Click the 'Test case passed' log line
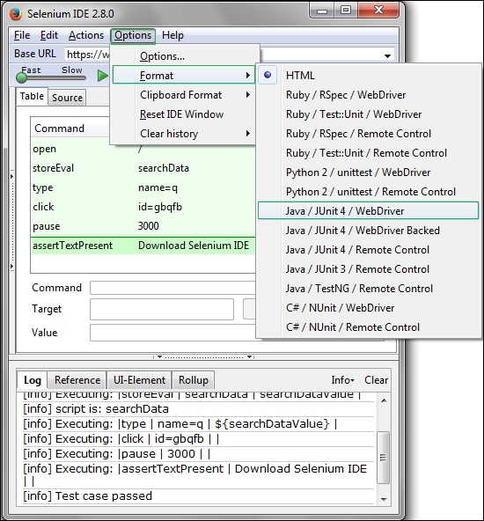 198,496
